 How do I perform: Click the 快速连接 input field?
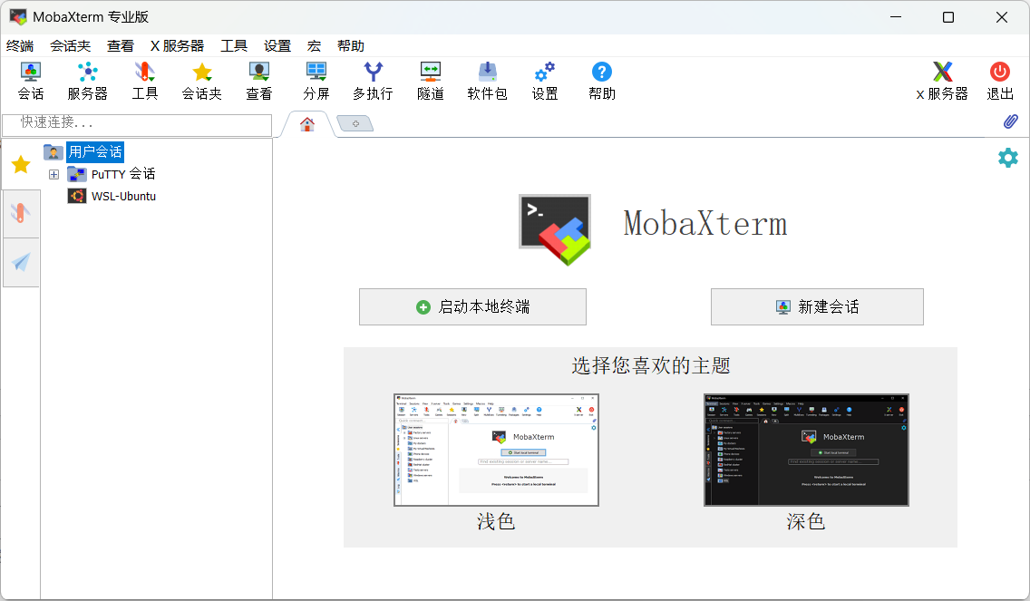(137, 123)
